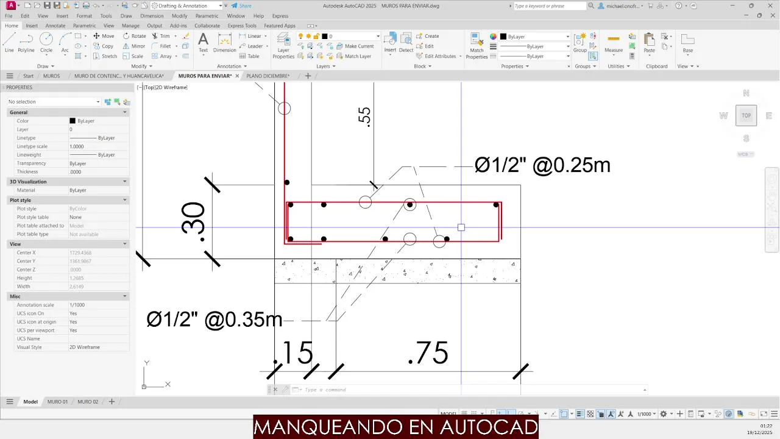Switch to PLANO DICIEMBRE drawing tab
The image size is (780, 439).
coord(268,76)
